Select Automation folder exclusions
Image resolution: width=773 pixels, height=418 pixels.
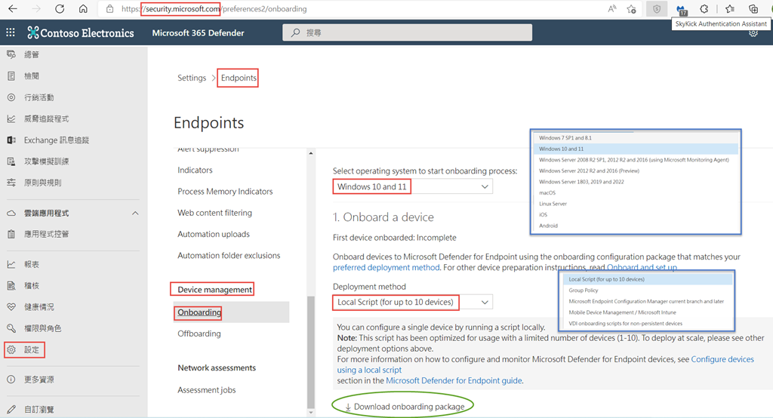[x=229, y=255]
